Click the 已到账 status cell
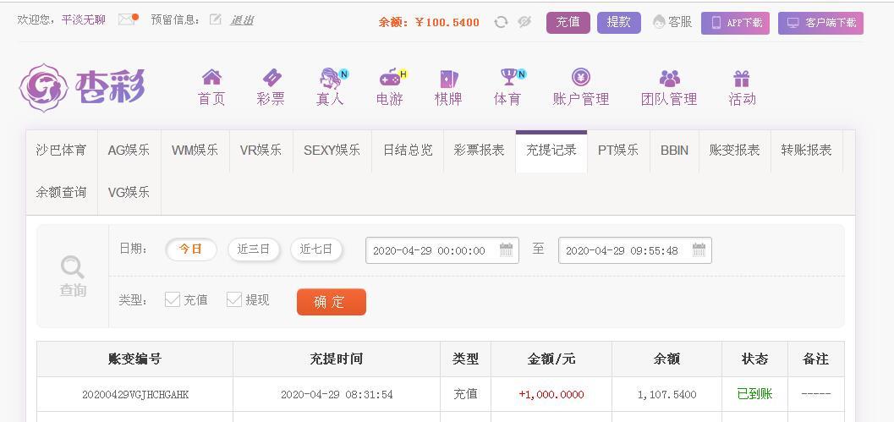 754,394
